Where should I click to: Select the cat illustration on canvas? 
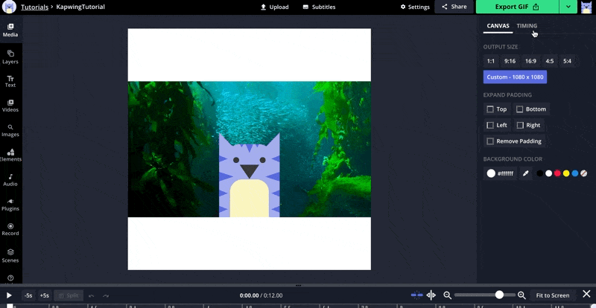(250, 176)
